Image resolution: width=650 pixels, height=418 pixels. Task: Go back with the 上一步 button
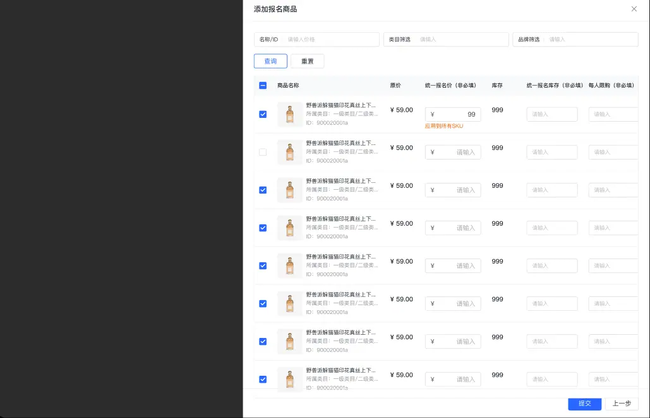tap(622, 403)
